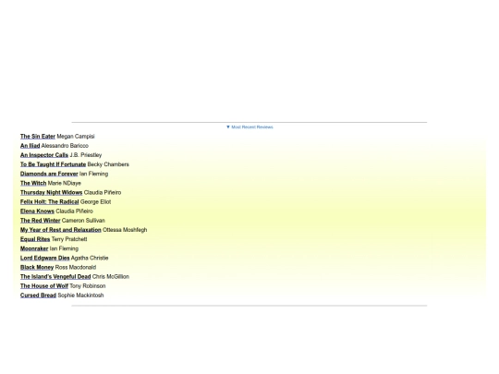Open My Year of Rest and Relaxation
Viewport: 499px width, 374px height.
point(61,230)
